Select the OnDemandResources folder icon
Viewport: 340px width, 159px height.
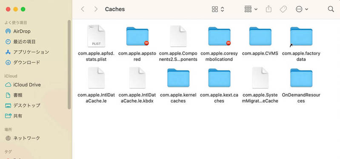(301, 78)
